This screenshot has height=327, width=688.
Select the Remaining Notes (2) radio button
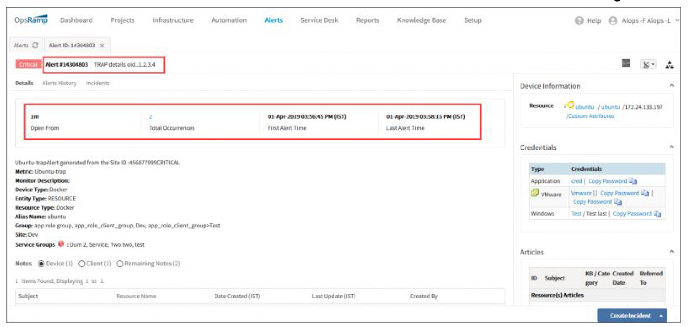click(x=121, y=264)
